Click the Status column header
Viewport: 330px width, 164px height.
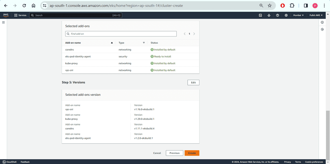(x=154, y=43)
